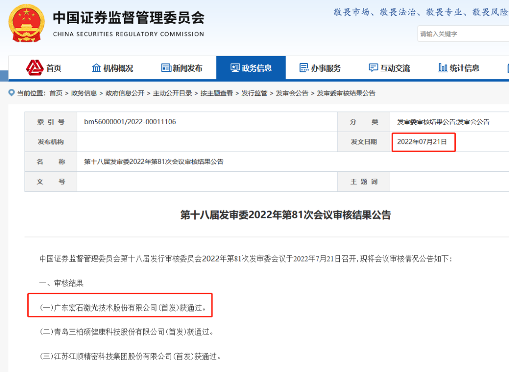Go to 发审会公告 in the breadcrumb
509x372 pixels.
292,93
